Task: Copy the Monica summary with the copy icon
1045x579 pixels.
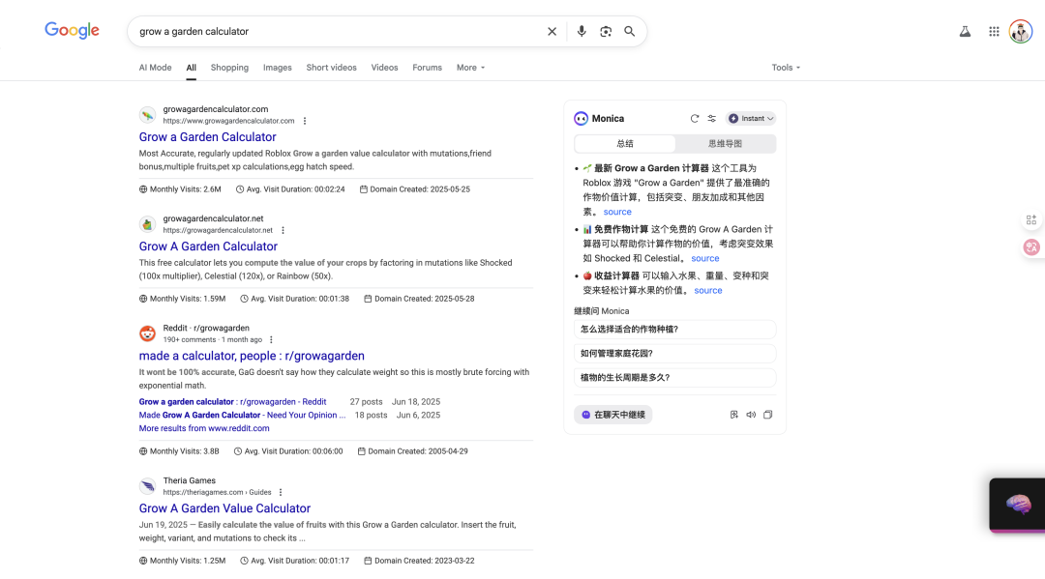Action: pyautogui.click(x=767, y=415)
